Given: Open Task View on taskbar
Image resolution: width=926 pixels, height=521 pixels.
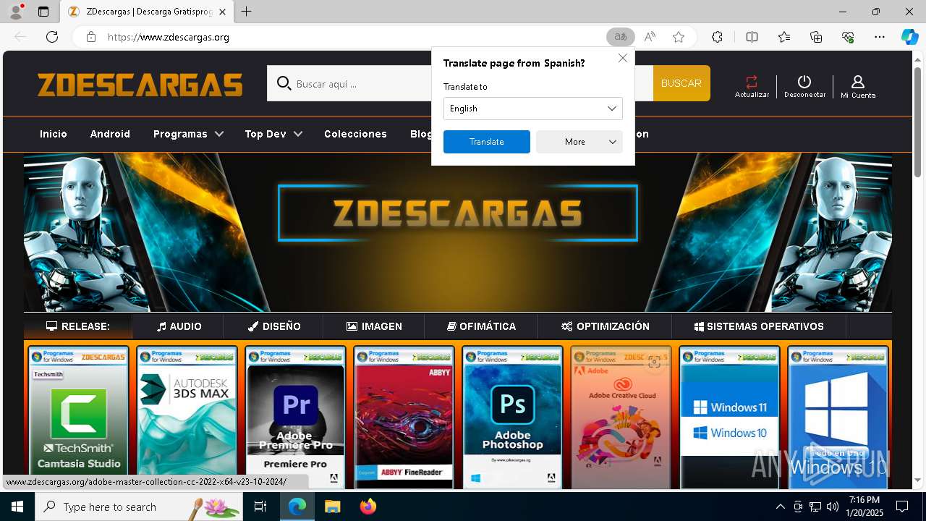Looking at the screenshot, I should [260, 507].
